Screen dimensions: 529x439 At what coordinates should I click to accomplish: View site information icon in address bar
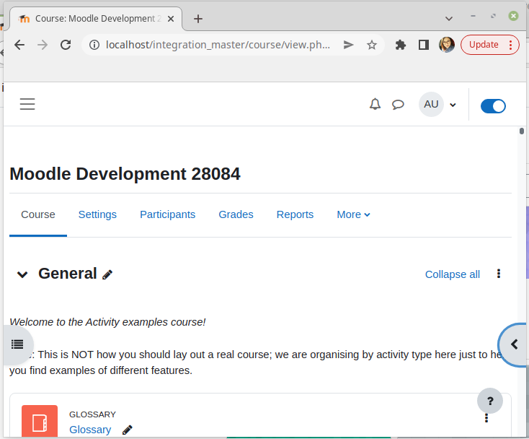(x=94, y=45)
